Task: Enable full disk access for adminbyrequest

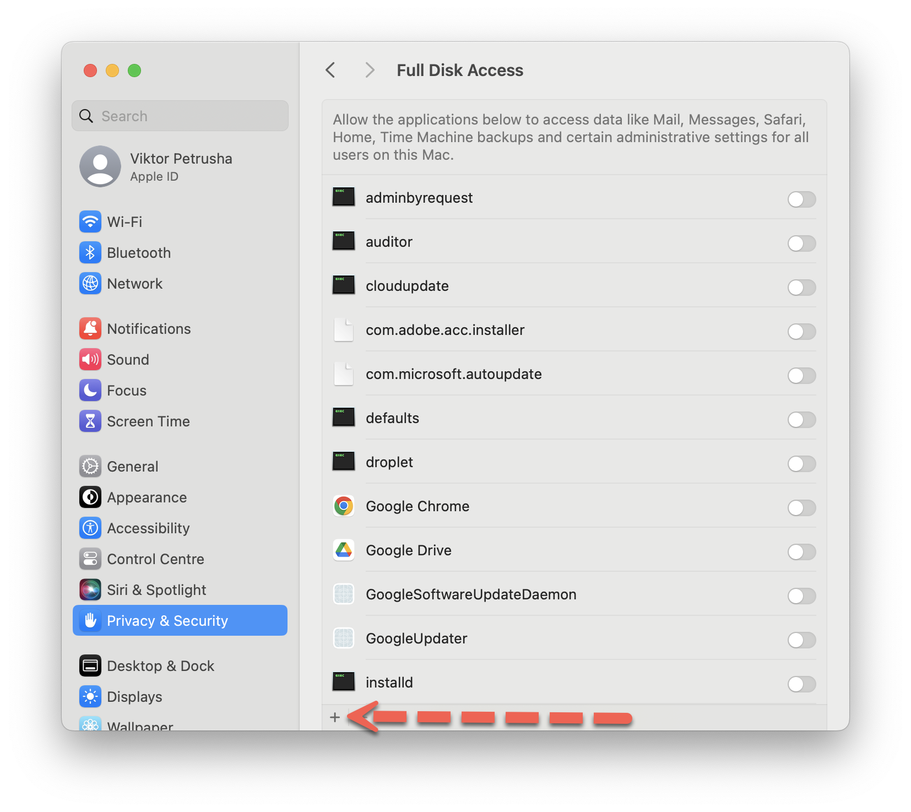Action: (x=801, y=199)
